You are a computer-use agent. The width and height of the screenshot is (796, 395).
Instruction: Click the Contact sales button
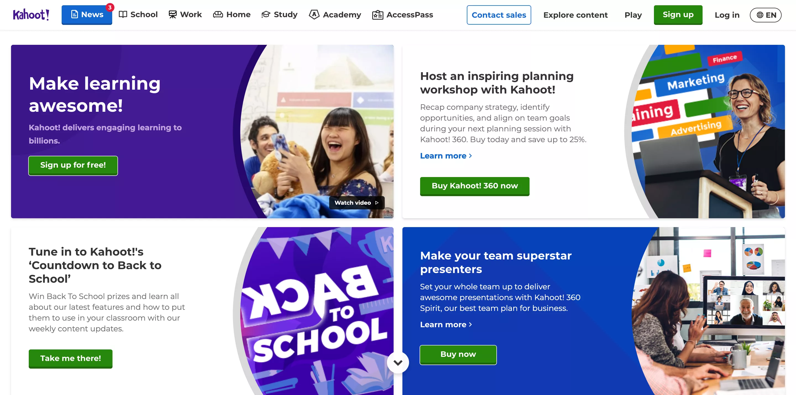[x=499, y=15]
